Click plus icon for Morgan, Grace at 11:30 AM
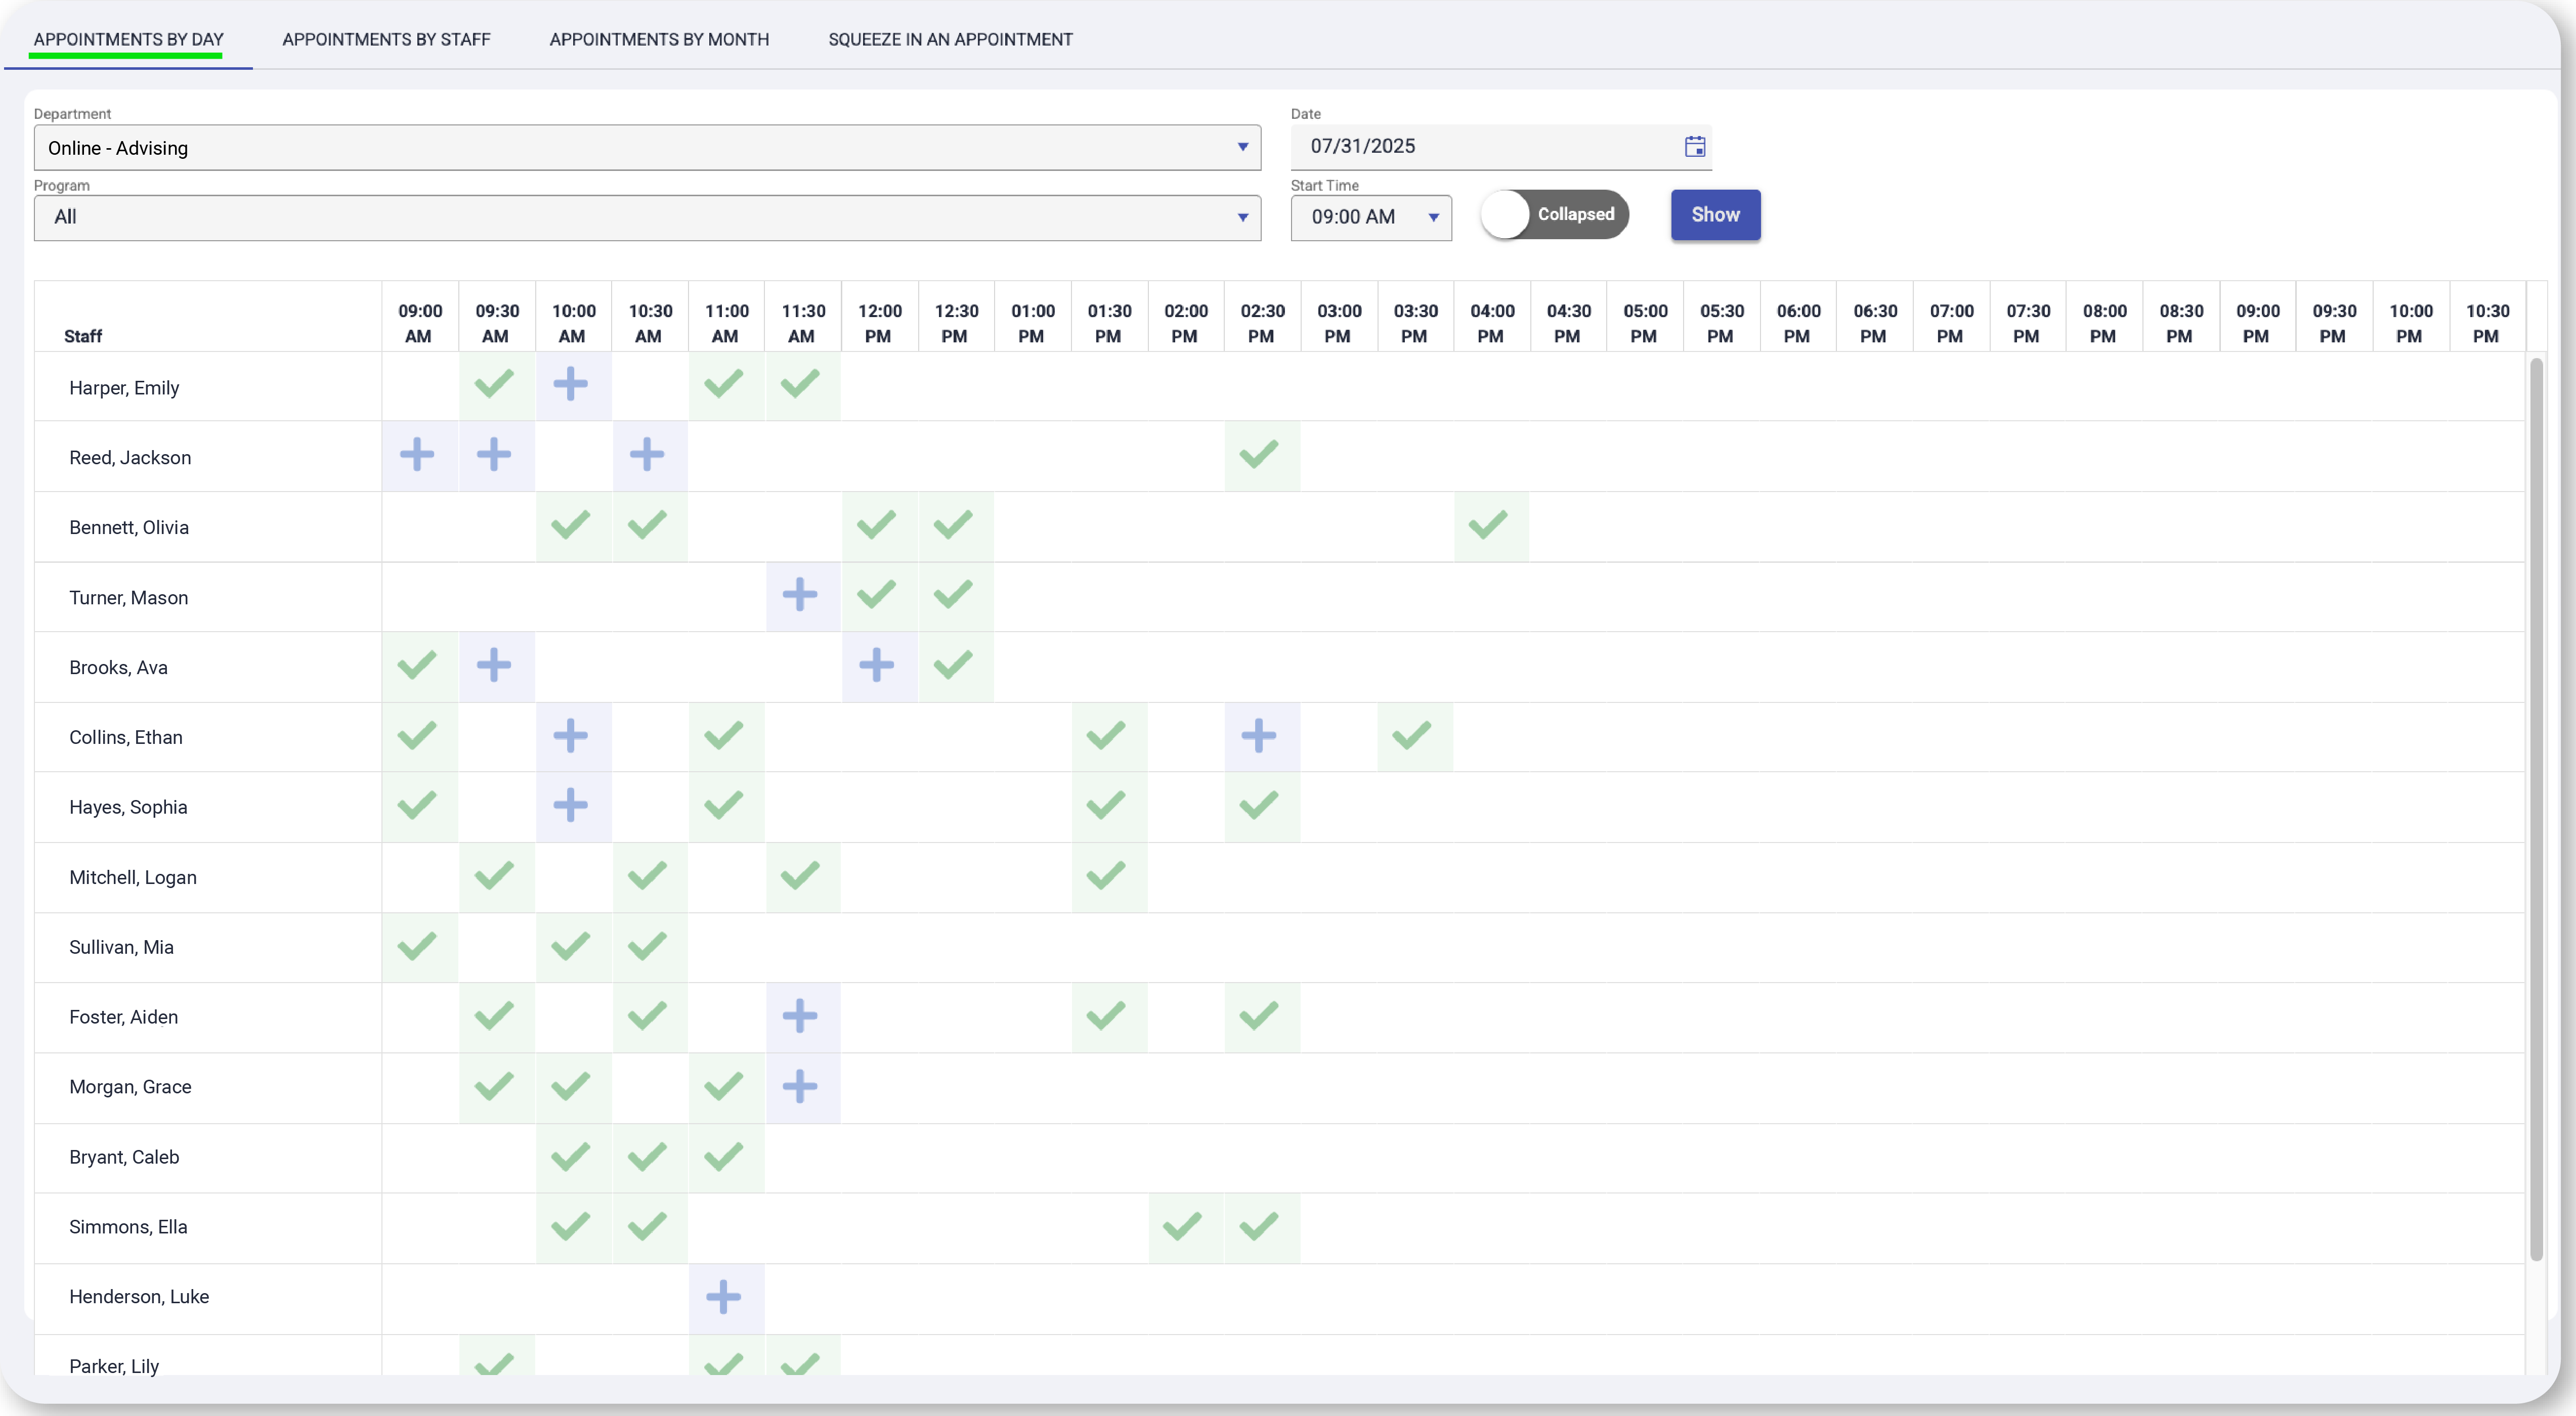 coord(800,1086)
